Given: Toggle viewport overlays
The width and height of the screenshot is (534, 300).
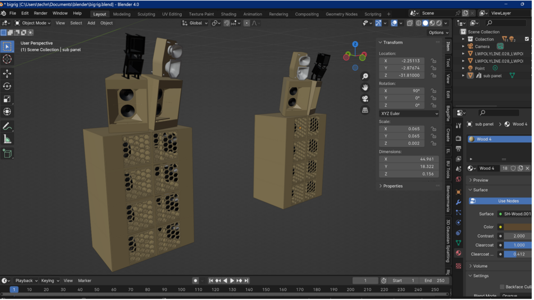Looking at the screenshot, I should click(395, 23).
